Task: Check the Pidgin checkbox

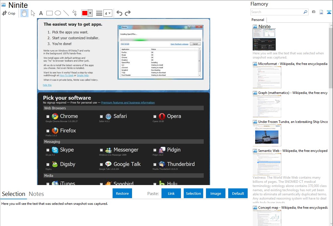Action: pyautogui.click(x=155, y=150)
